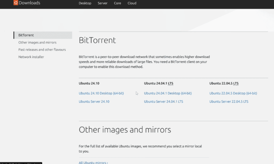Open the Cloud section in the navigation bar
Screen dimensions: 274x164
point(132,3)
